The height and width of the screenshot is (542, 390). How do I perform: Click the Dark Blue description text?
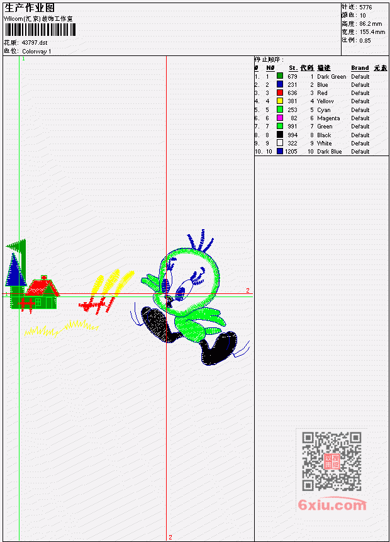pyautogui.click(x=330, y=152)
